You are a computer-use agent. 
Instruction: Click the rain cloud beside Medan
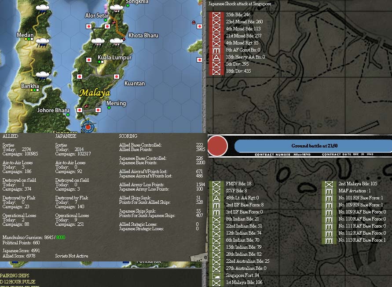(43, 42)
